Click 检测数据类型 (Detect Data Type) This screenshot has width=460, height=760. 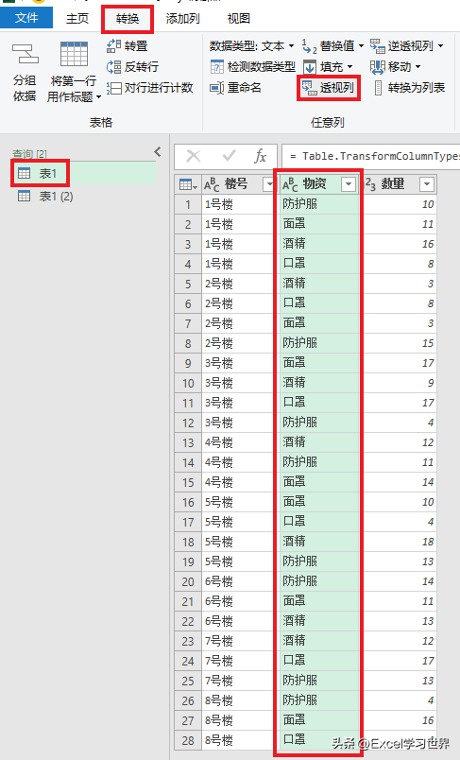tap(253, 67)
